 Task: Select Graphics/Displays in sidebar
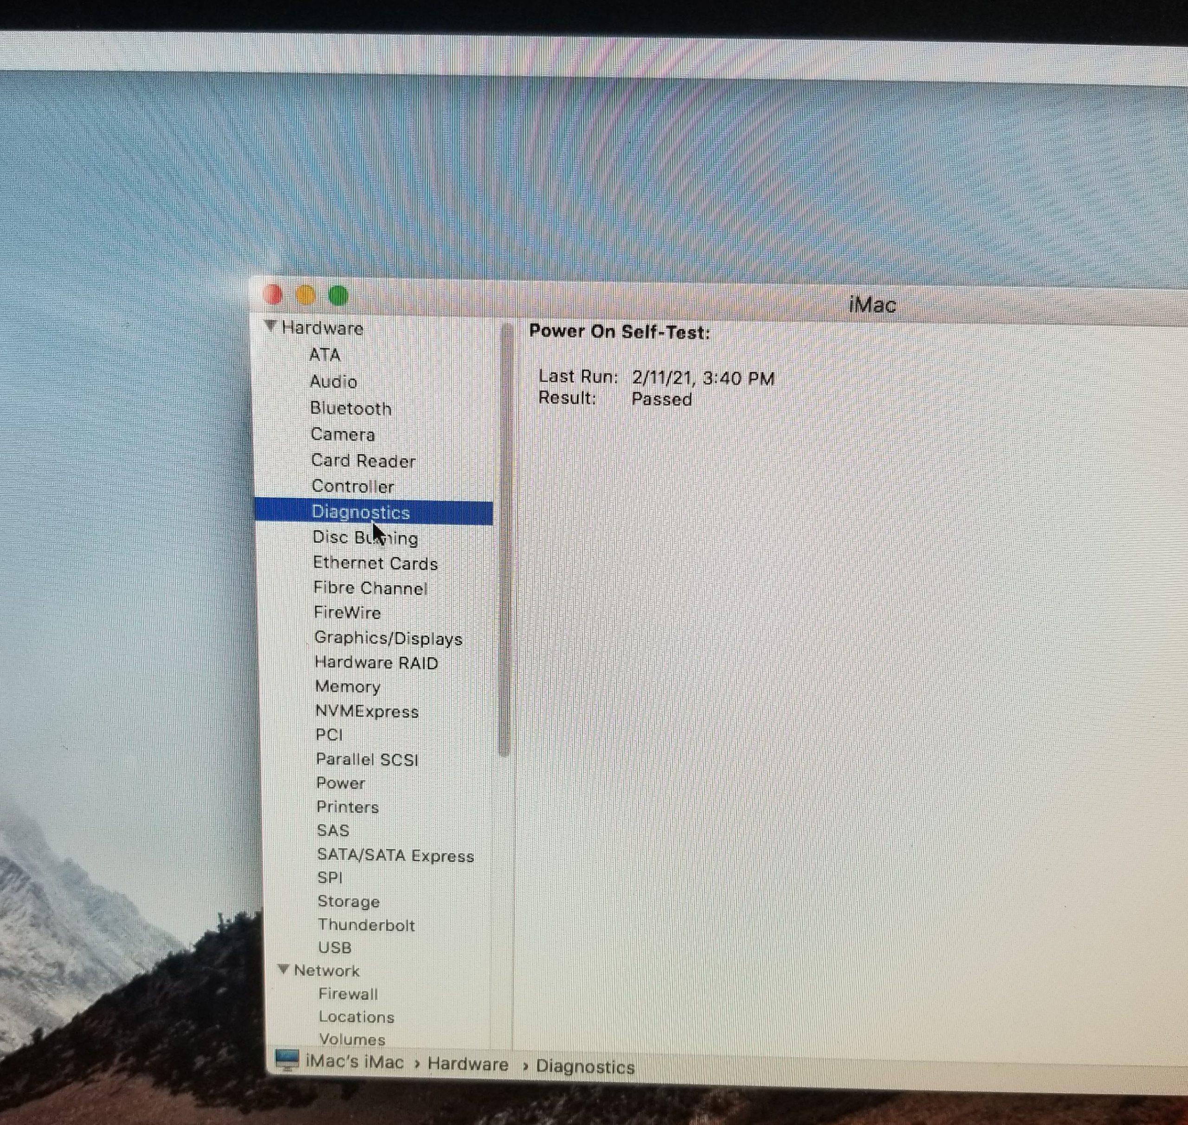pyautogui.click(x=388, y=638)
